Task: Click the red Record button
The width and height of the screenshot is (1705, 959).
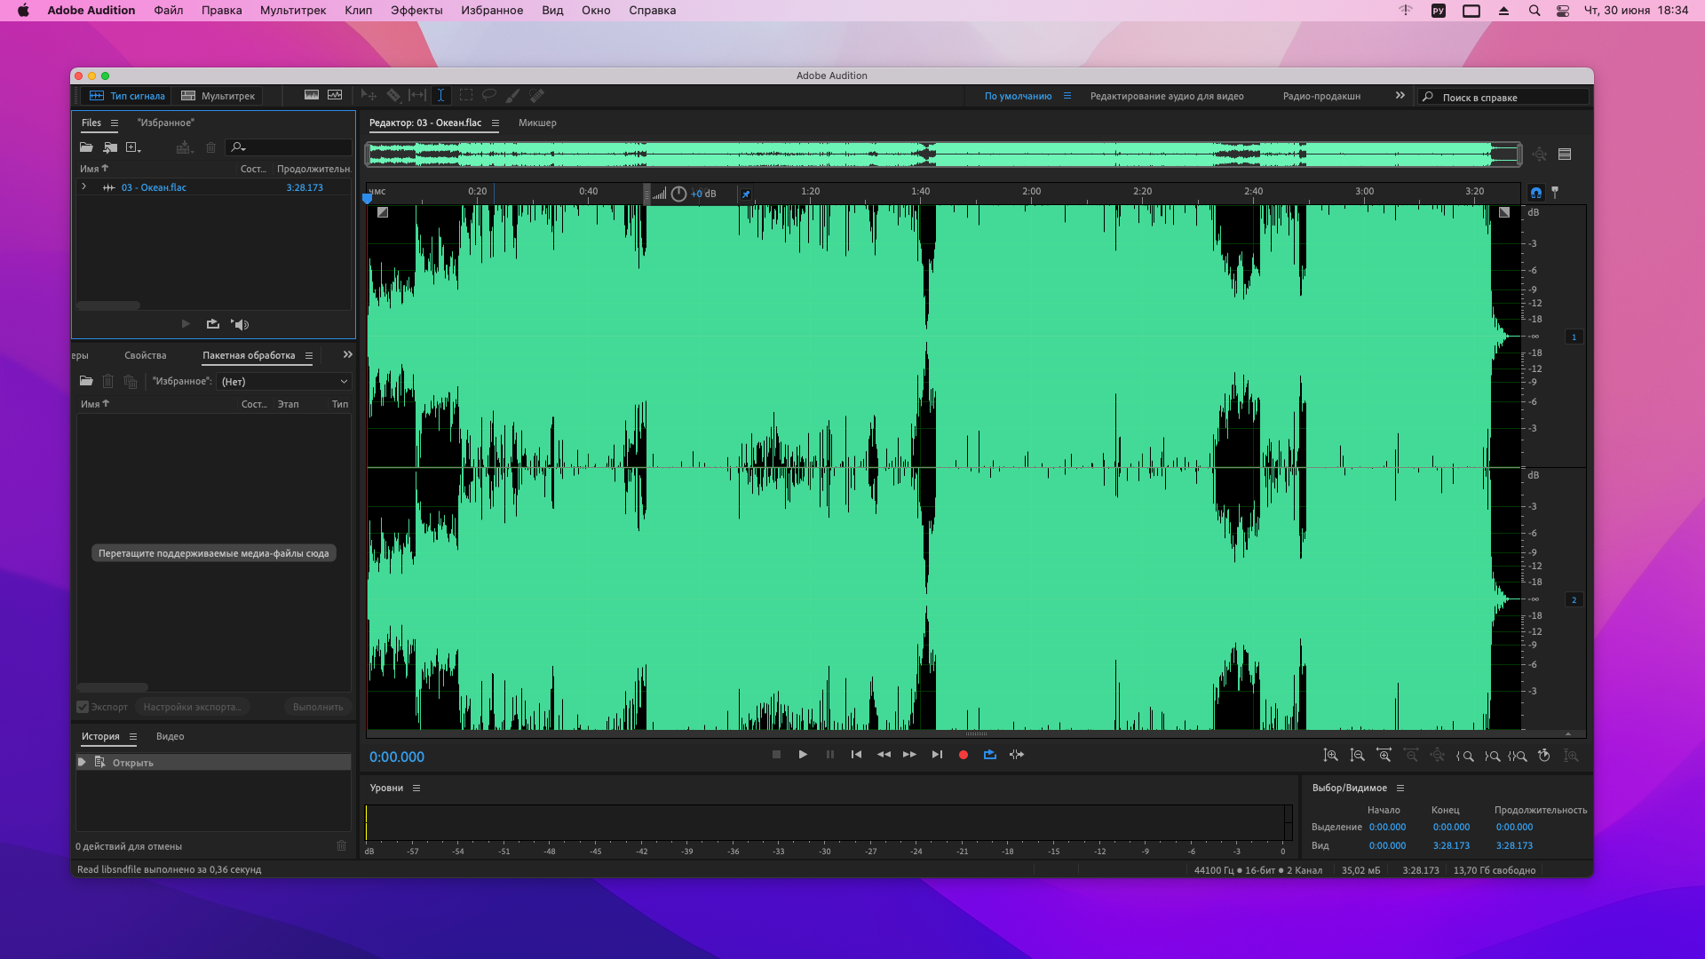Action: pos(963,755)
